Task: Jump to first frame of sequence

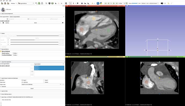Action: click(x=106, y=3)
